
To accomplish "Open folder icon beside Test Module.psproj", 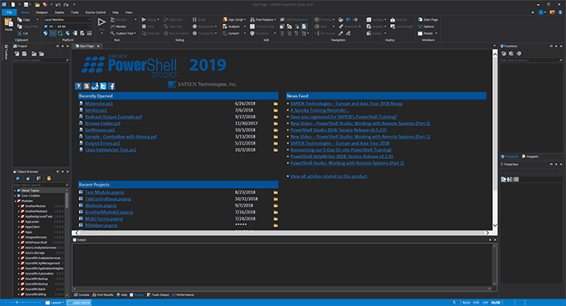I will coord(275,193).
